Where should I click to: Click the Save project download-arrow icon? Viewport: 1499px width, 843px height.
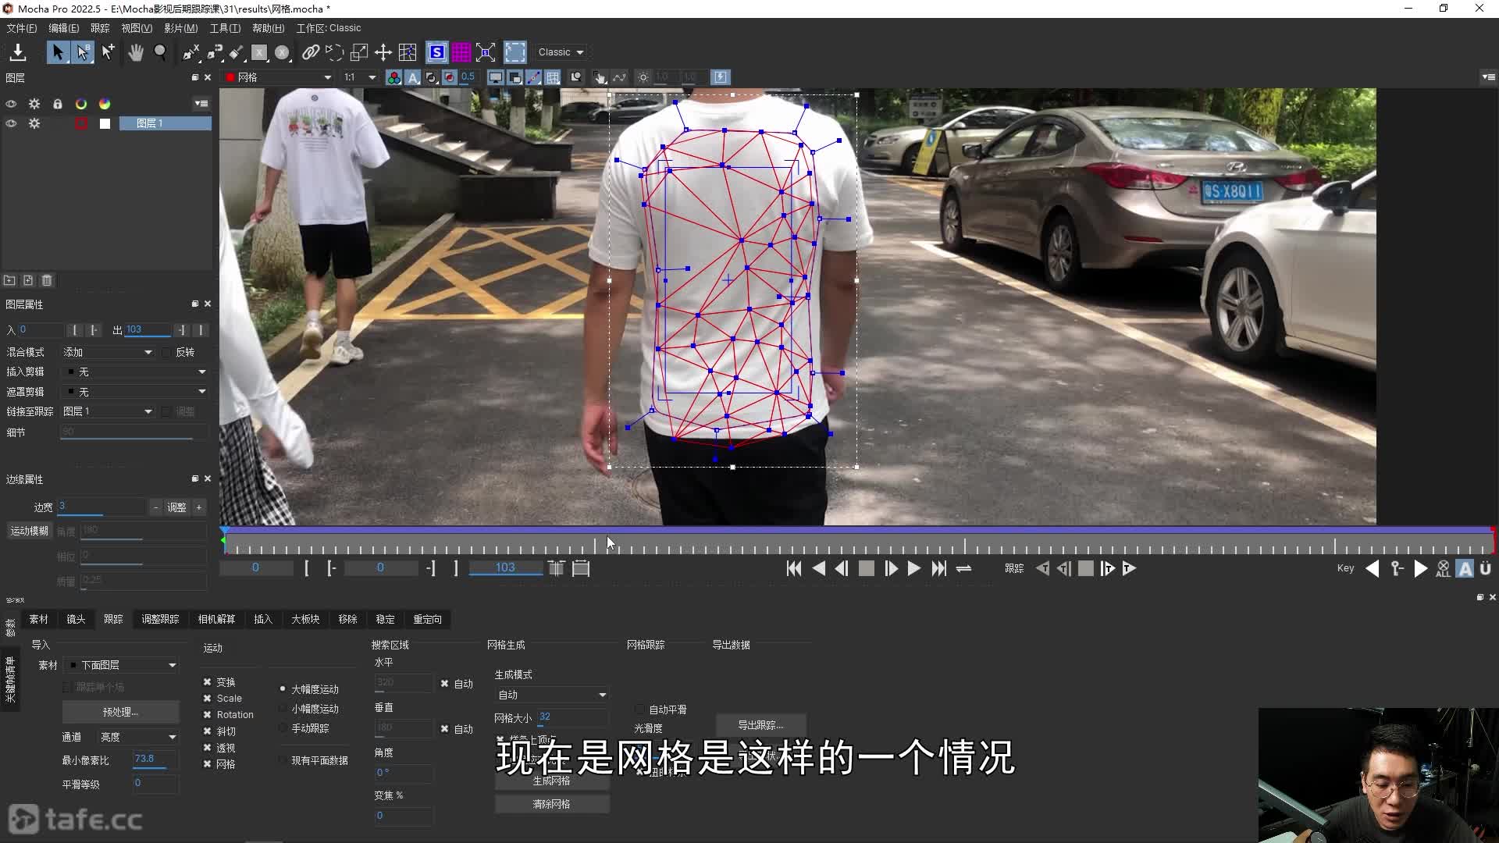pyautogui.click(x=17, y=52)
